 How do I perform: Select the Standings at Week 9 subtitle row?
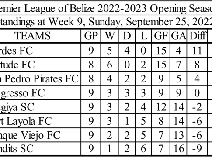[106, 22]
